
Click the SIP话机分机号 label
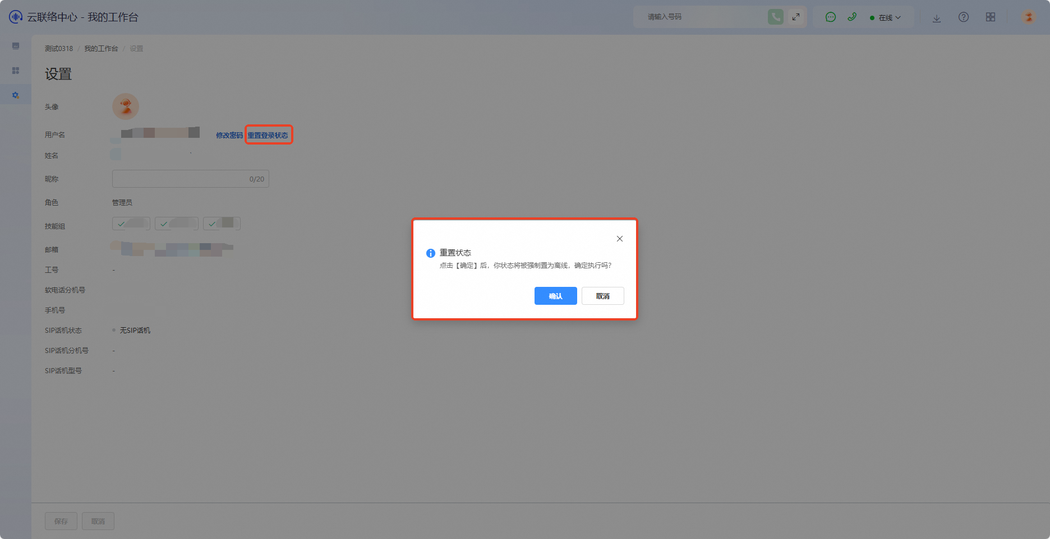67,351
